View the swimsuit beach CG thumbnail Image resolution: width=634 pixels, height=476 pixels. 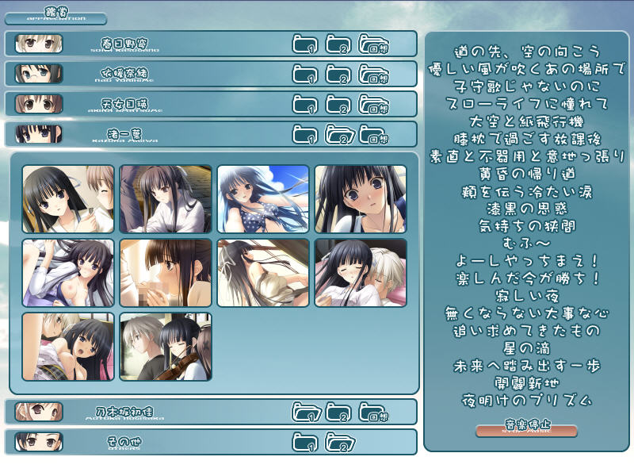click(x=263, y=198)
